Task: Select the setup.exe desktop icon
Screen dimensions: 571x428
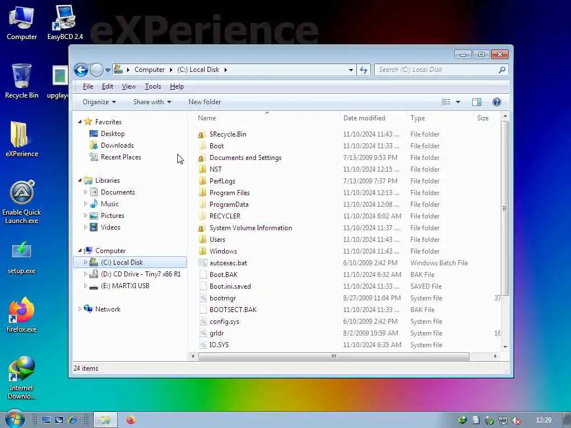Action: pyautogui.click(x=22, y=257)
